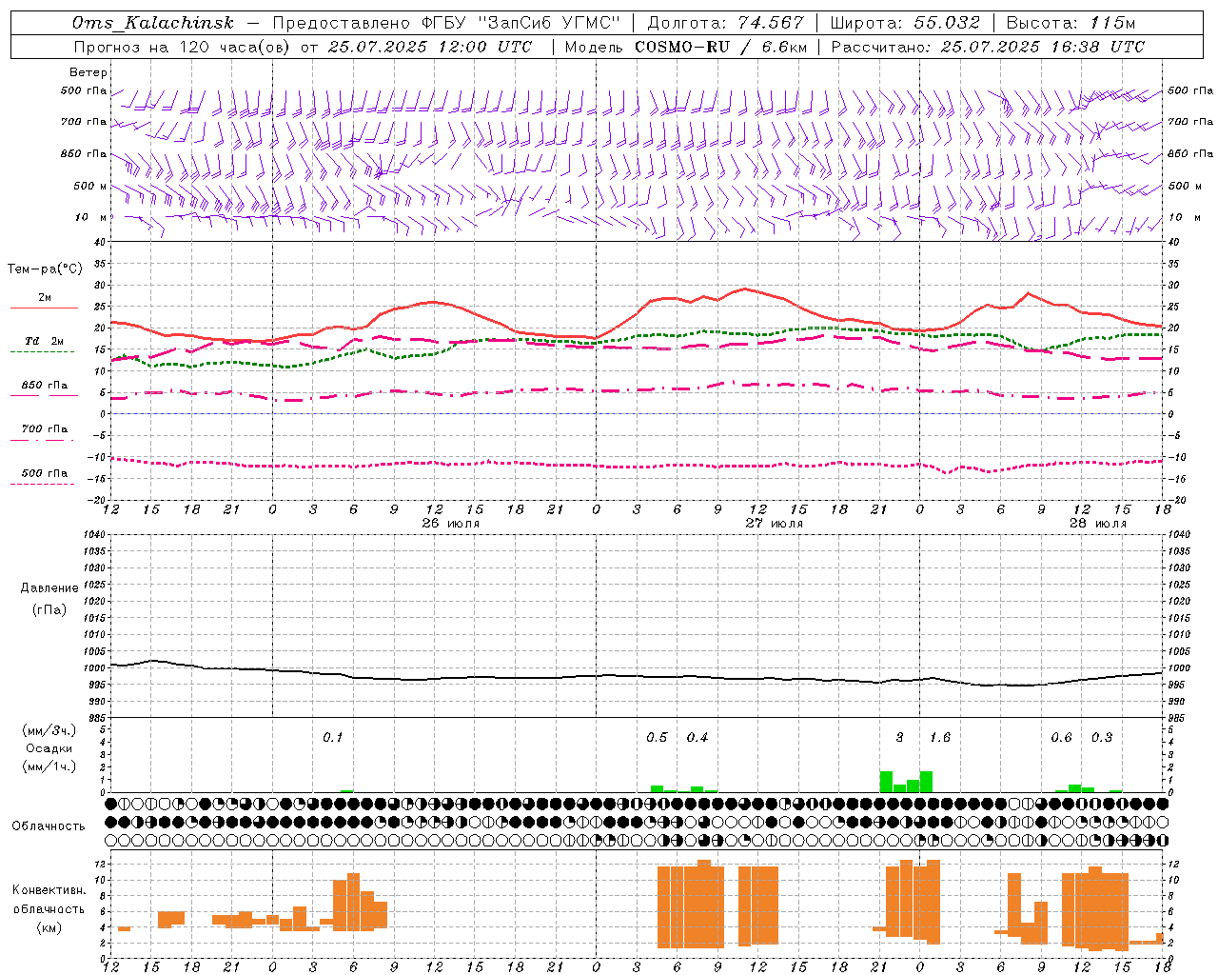The image size is (1218, 975).
Task: Click the Облачность cloud cover label
Action: point(49,826)
